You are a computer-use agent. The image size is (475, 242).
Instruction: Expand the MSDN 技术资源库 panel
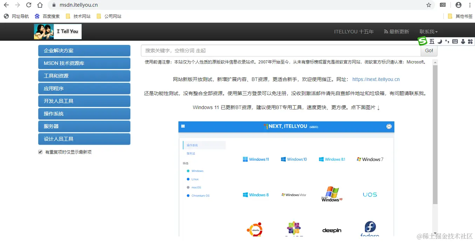tap(84, 63)
